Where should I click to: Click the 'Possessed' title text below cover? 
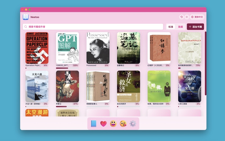91,65
